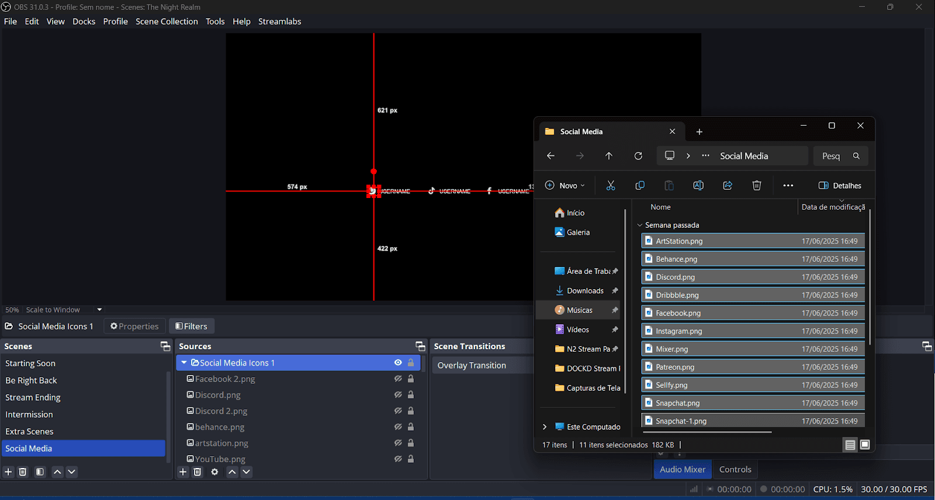This screenshot has height=500, width=935.
Task: Show hidden breadcrumb folders in address bar
Action: click(706, 156)
